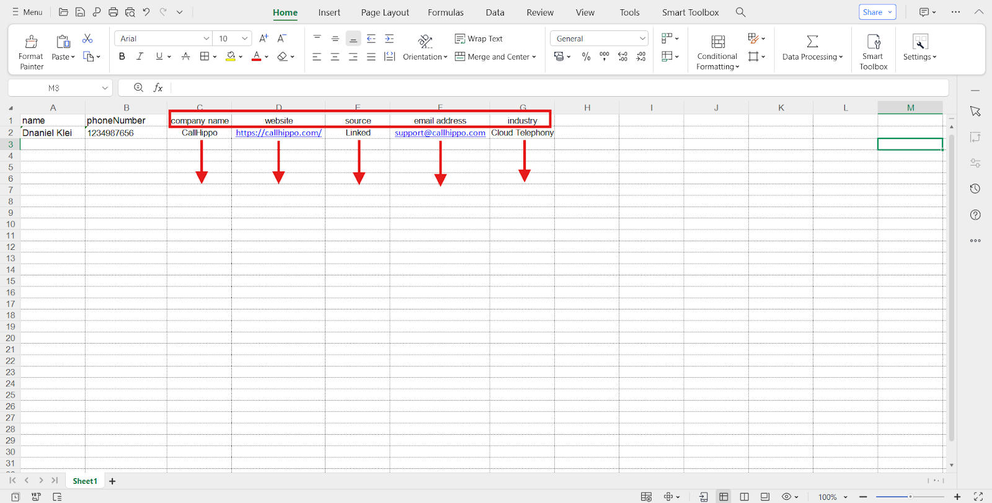Click the Clear eraser icon

click(x=282, y=56)
